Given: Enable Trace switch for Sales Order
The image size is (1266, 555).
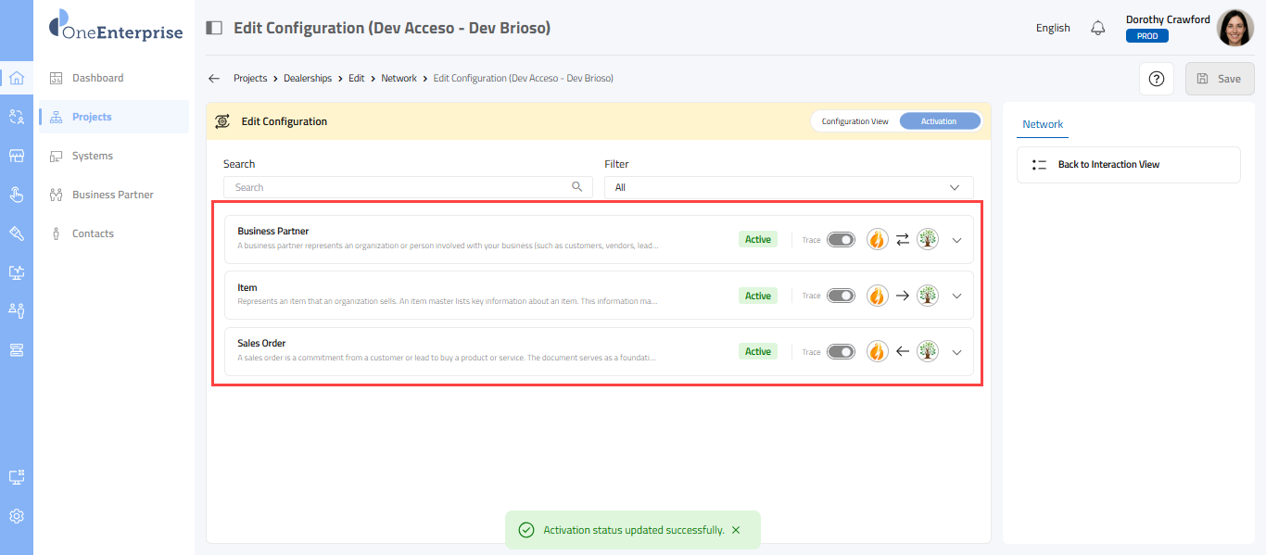Looking at the screenshot, I should 841,351.
